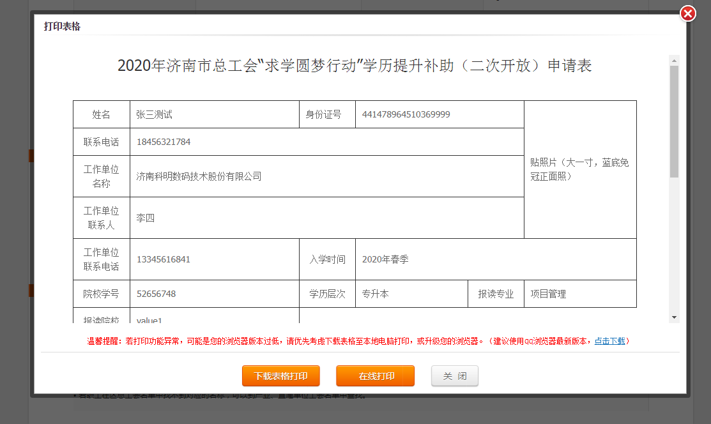Click the 下载表格打印 button

(x=280, y=376)
